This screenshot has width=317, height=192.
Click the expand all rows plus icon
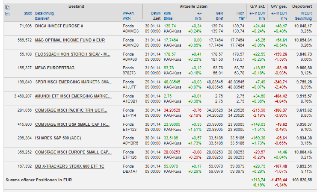tap(6, 8)
